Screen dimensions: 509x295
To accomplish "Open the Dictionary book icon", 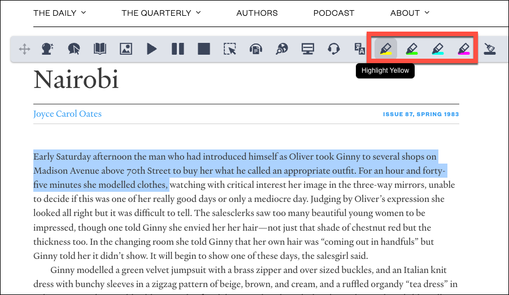I will click(99, 49).
